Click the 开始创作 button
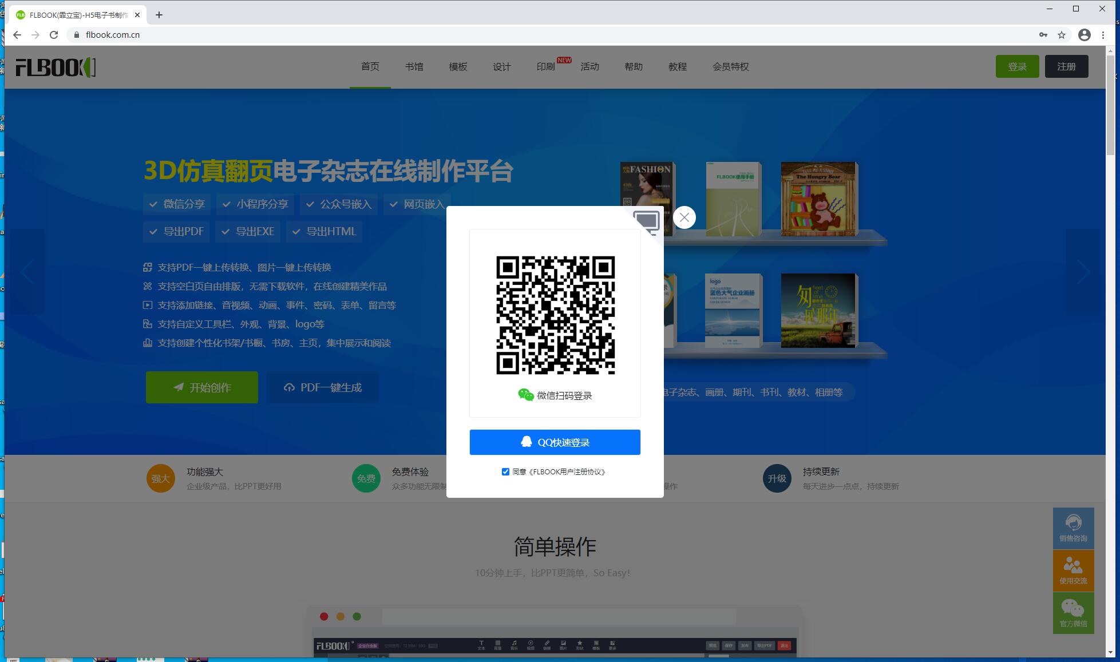Image resolution: width=1120 pixels, height=662 pixels. tap(202, 387)
